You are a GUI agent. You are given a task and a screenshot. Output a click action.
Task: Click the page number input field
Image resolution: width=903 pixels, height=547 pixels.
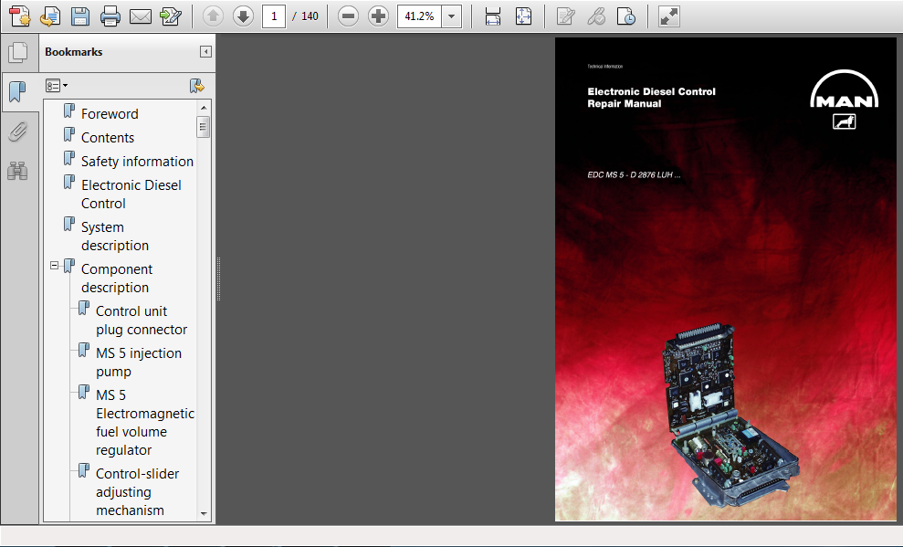coord(274,16)
